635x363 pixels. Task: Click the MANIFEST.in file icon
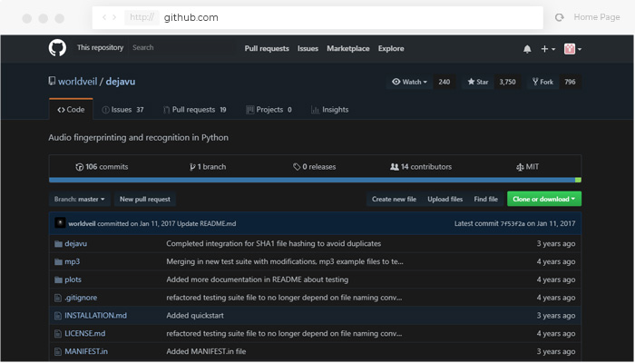coord(58,352)
